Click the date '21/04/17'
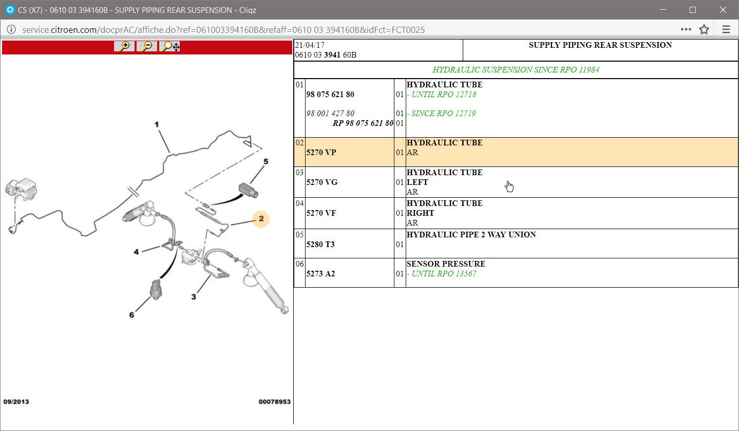The width and height of the screenshot is (739, 431). coord(310,45)
